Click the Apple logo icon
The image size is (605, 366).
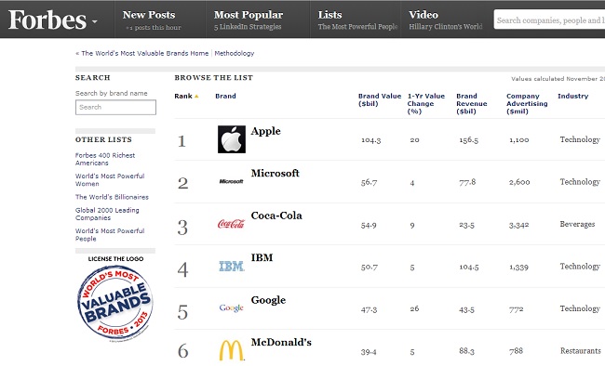pyautogui.click(x=232, y=139)
